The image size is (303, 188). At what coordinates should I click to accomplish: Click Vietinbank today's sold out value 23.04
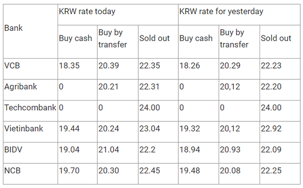point(150,129)
